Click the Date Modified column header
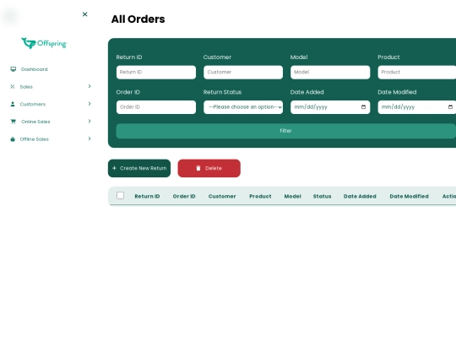Viewport: 456px width, 342px height. coord(410,196)
